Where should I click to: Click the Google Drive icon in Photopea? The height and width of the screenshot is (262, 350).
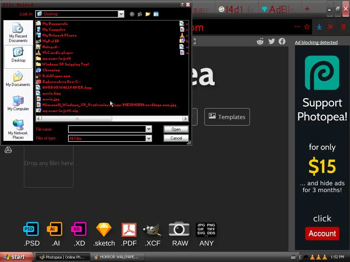click(8, 150)
